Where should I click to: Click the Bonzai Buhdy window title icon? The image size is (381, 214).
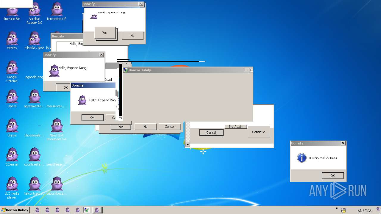pyautogui.click(x=126, y=70)
